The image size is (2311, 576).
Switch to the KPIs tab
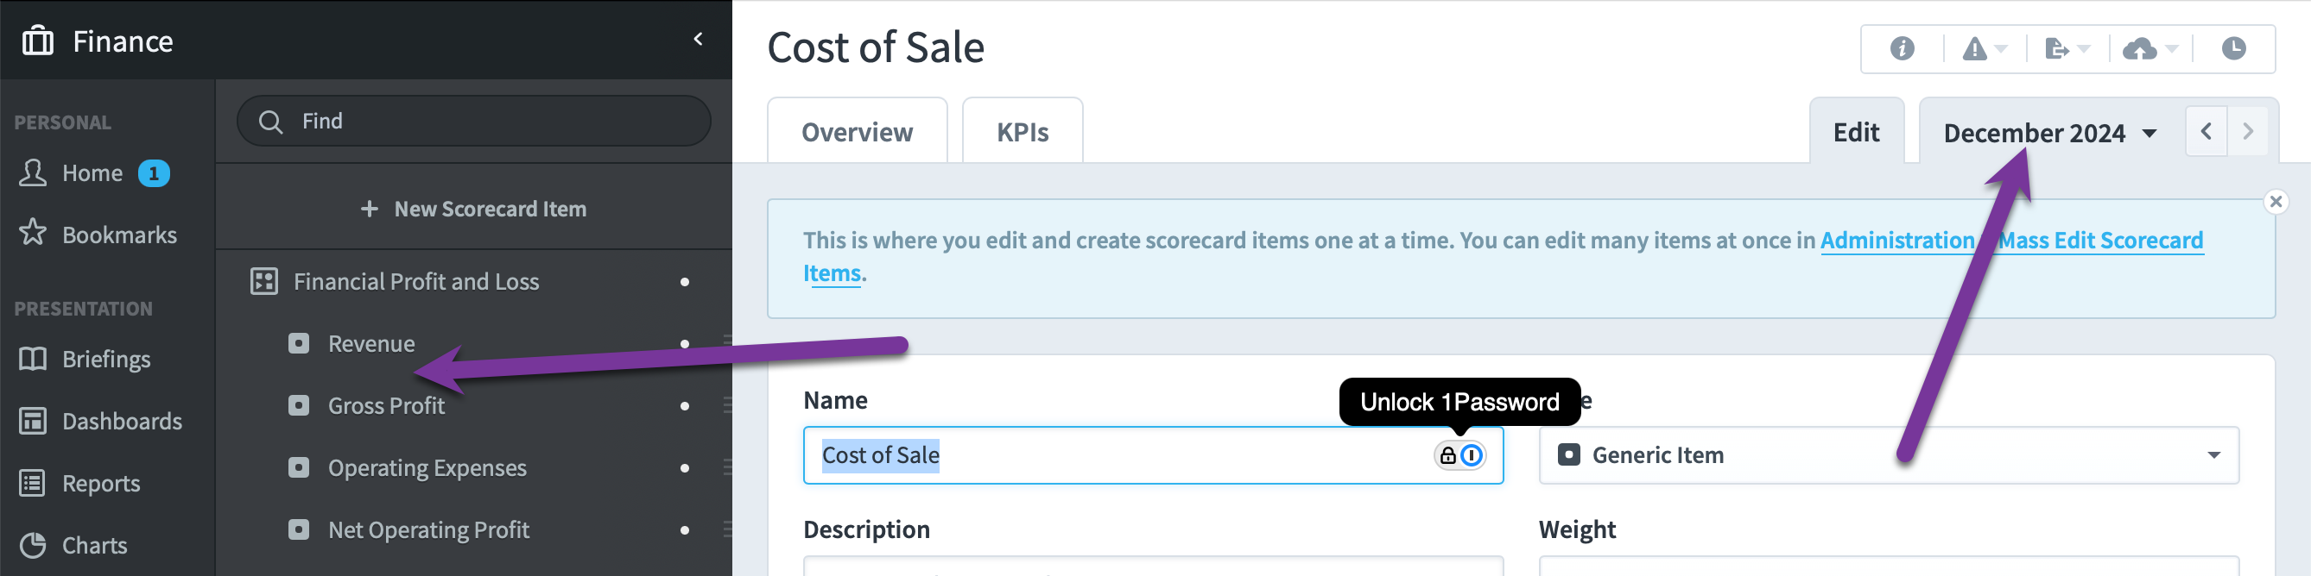(1022, 132)
